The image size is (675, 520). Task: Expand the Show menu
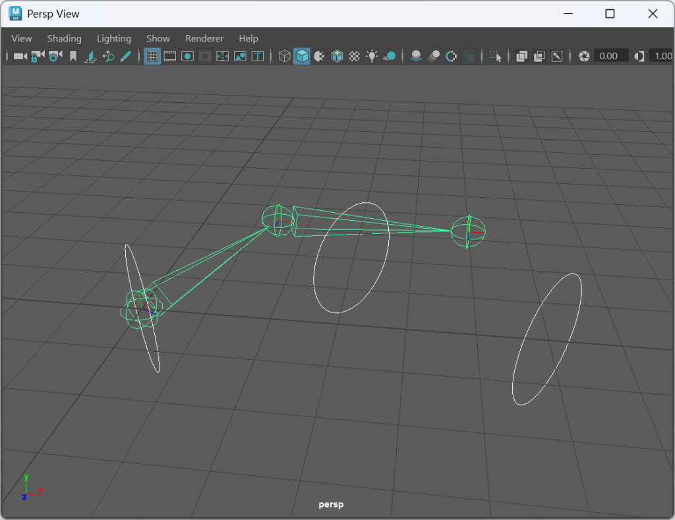[158, 38]
